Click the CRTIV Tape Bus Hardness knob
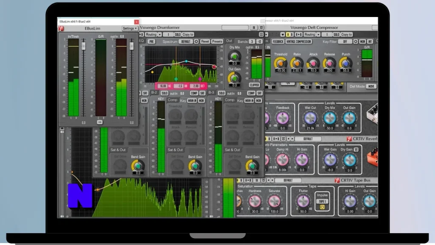 point(254,201)
